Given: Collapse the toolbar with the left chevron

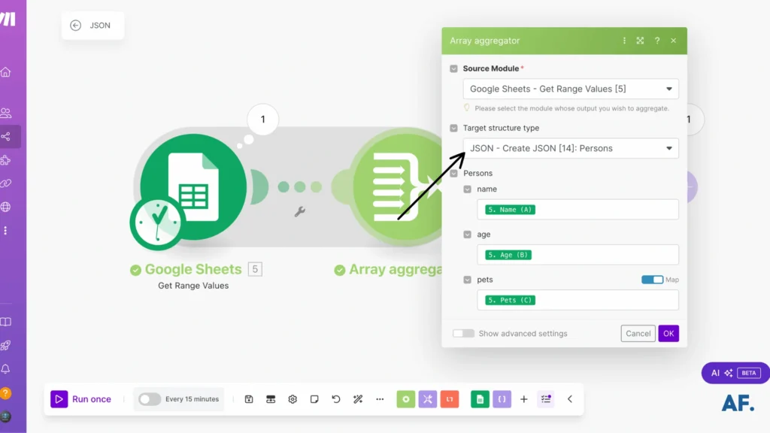Looking at the screenshot, I should (x=570, y=399).
